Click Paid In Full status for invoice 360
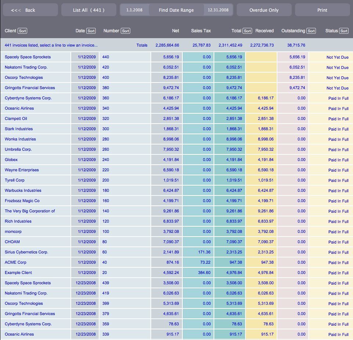Image resolution: width=353 pixels, height=340 pixels. (338, 98)
